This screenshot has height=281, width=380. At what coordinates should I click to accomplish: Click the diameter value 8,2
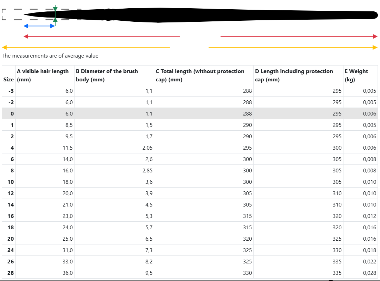click(149, 262)
